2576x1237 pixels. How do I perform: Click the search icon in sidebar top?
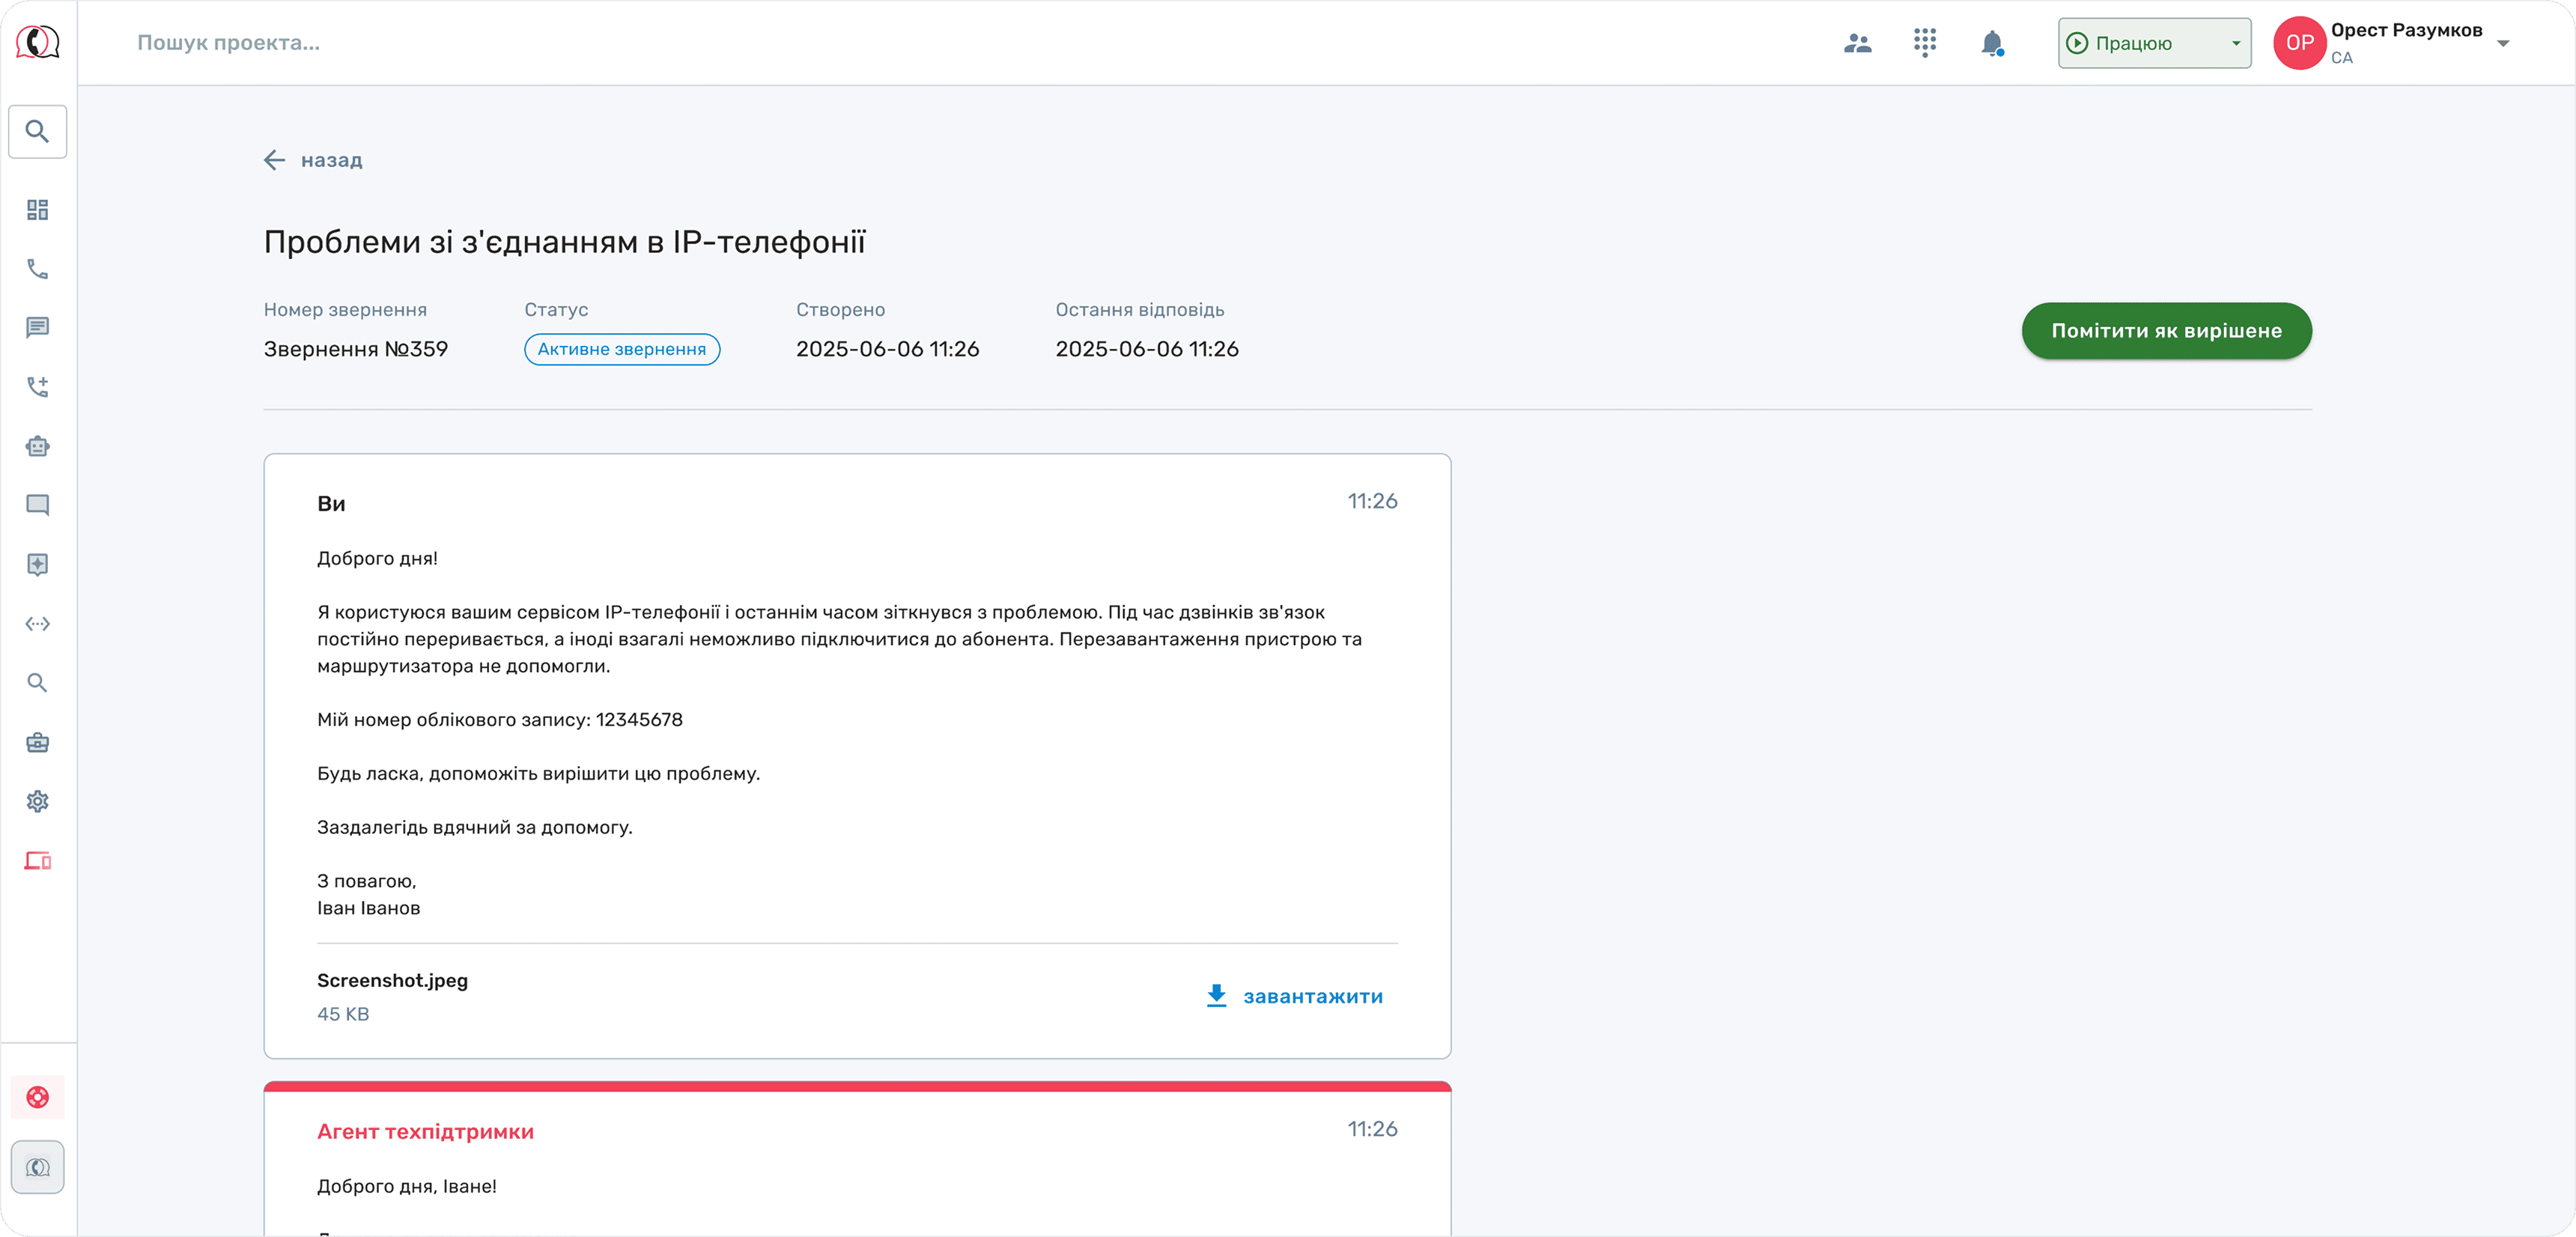pyautogui.click(x=37, y=131)
